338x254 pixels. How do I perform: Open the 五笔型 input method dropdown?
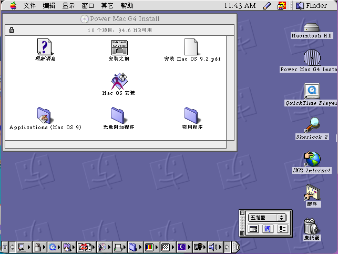267,218
